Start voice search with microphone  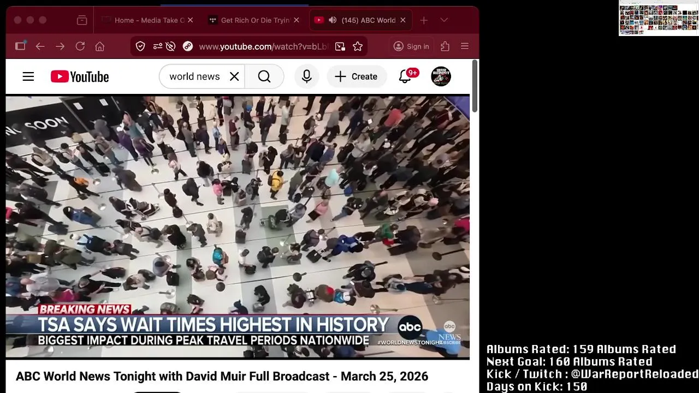tap(306, 77)
